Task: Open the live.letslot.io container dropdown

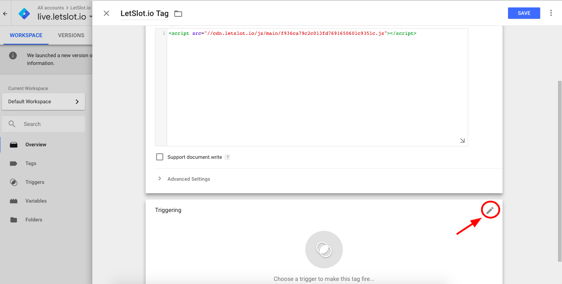Action: click(x=65, y=17)
